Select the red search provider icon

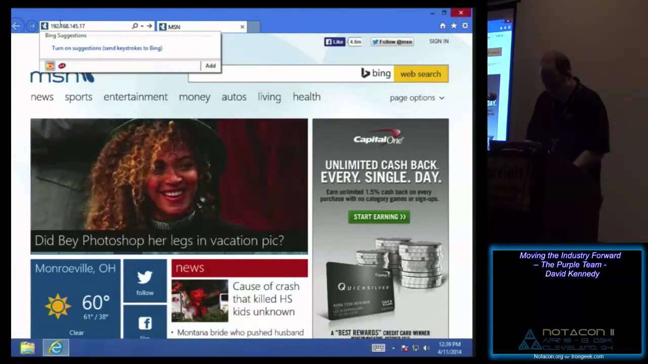[62, 66]
